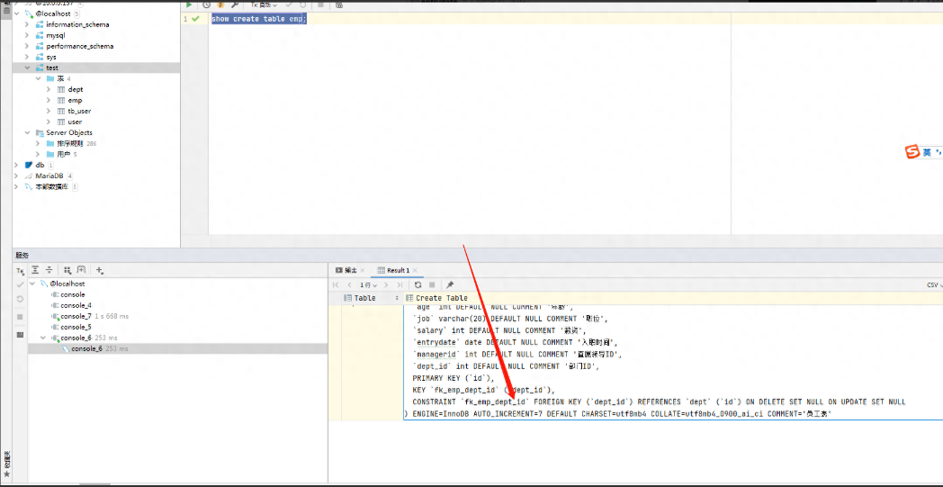Click the Group By icon in services
943x487 pixels.
[x=67, y=270]
